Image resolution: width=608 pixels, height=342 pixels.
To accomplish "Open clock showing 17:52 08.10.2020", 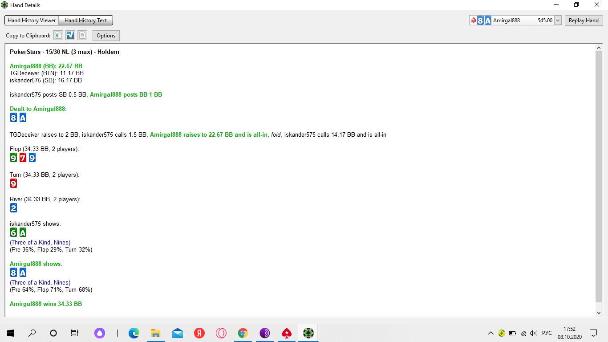I will [569, 333].
